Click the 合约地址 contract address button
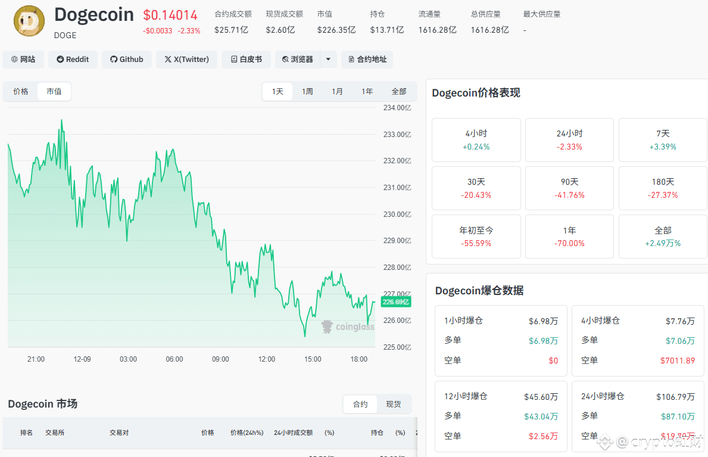Image resolution: width=708 pixels, height=457 pixels. click(367, 59)
